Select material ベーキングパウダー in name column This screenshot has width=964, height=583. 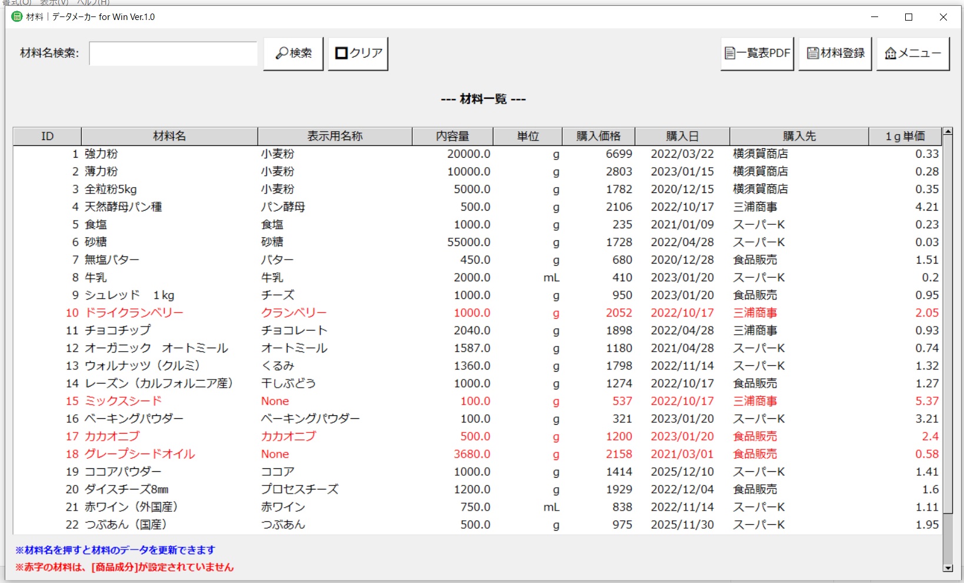pyautogui.click(x=134, y=419)
